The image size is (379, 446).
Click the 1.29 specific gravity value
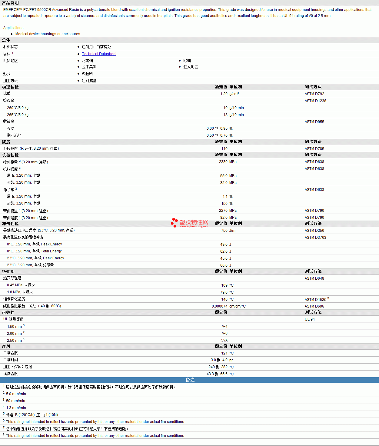coord(224,94)
